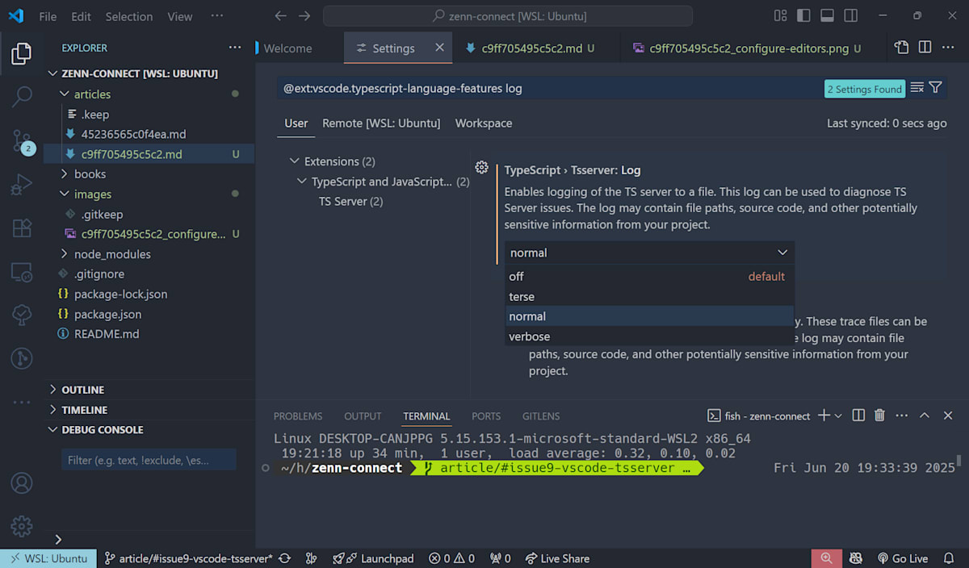Open the Extensions view in activity bar

coord(22,228)
